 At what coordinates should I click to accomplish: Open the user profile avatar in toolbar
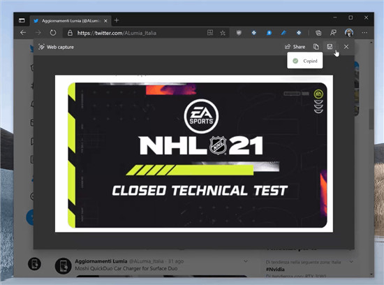tap(348, 33)
